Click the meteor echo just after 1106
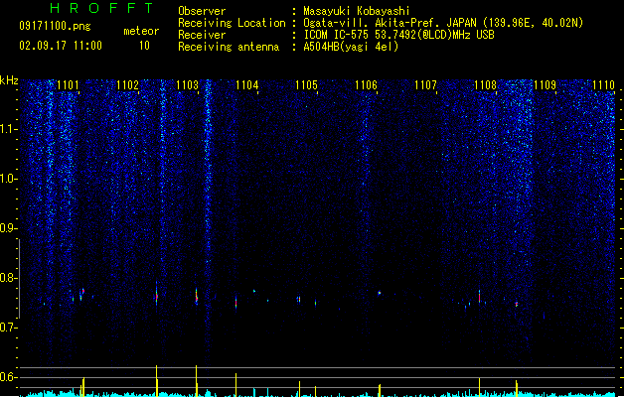This screenshot has height=397, width=625. tap(380, 293)
